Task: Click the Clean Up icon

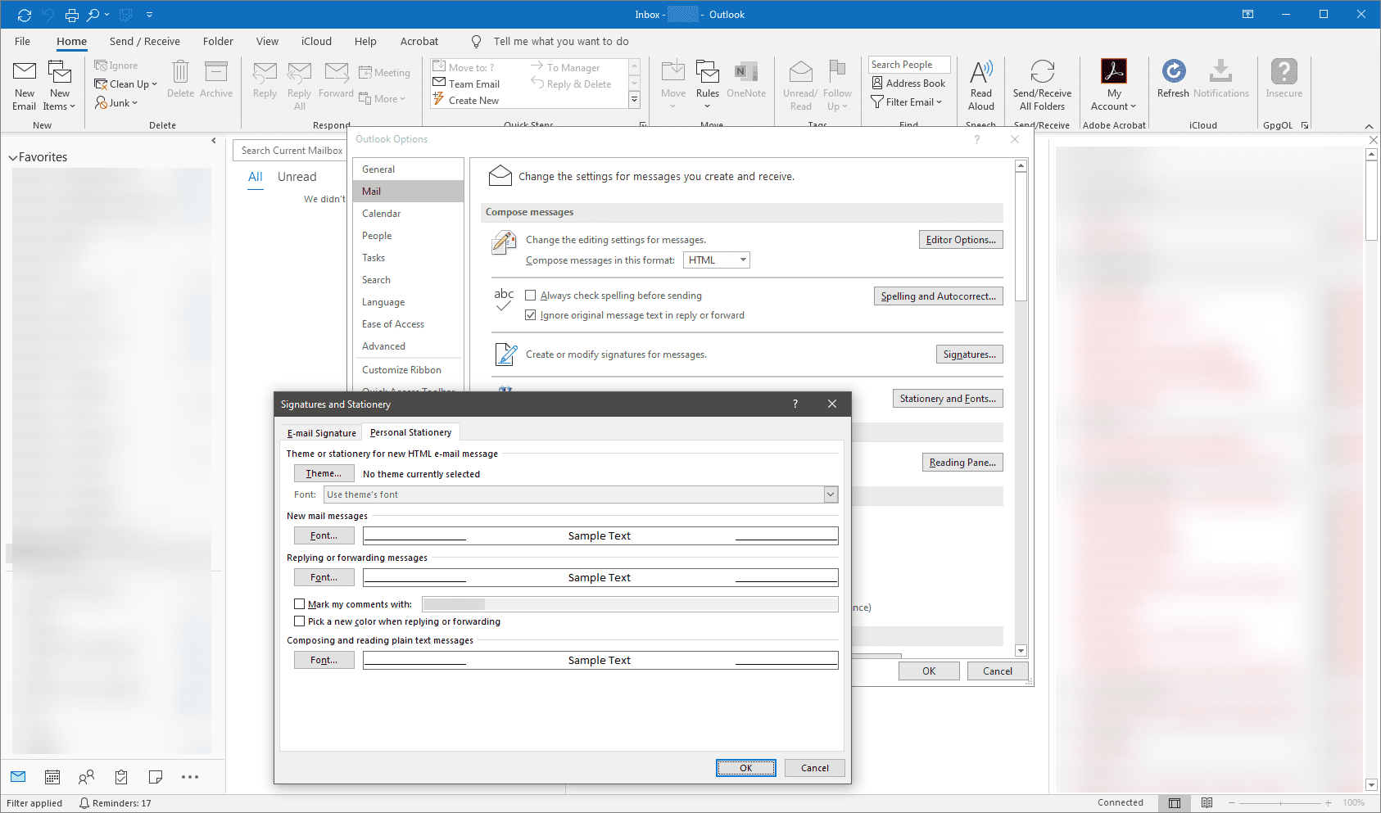Action: point(125,84)
